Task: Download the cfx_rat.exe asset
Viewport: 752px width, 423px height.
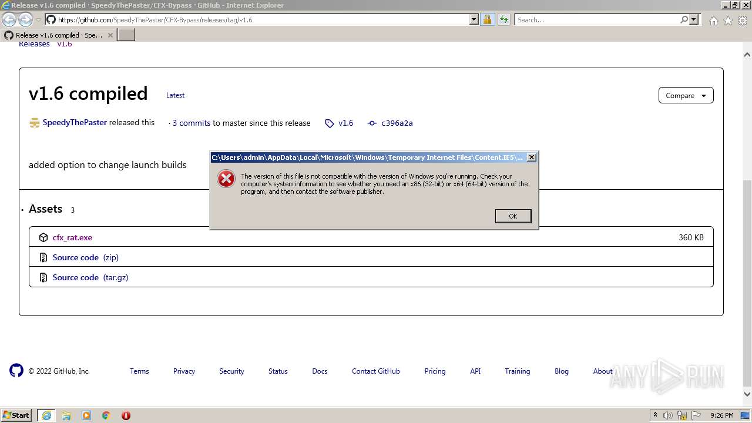Action: [x=72, y=237]
